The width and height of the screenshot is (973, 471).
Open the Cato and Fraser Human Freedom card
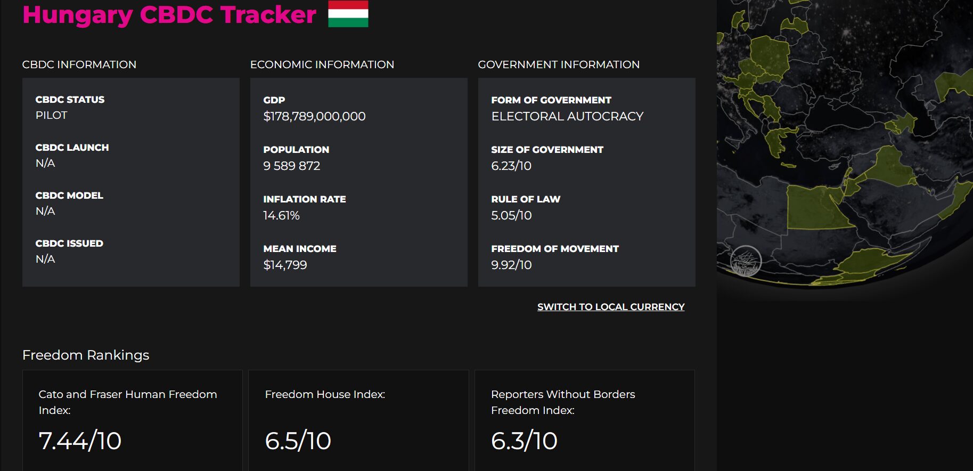click(132, 420)
